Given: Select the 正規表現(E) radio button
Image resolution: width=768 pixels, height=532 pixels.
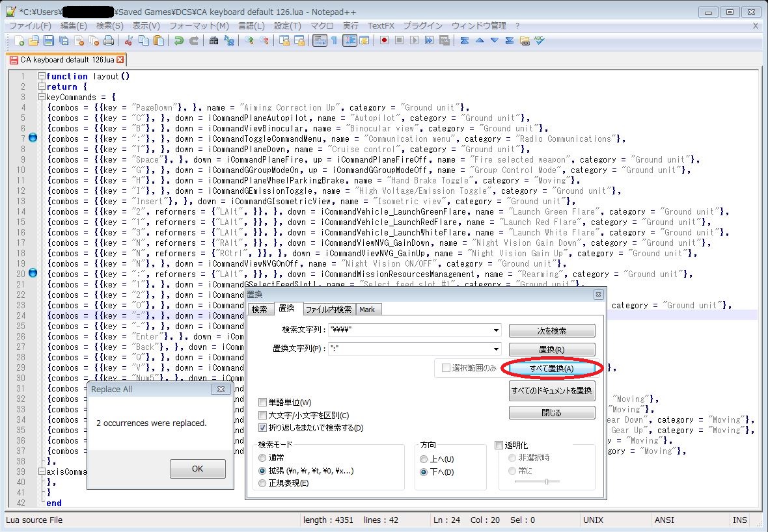Looking at the screenshot, I should (x=263, y=483).
